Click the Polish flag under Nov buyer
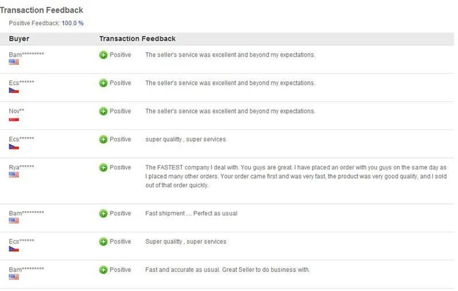458x291 pixels. [14, 119]
